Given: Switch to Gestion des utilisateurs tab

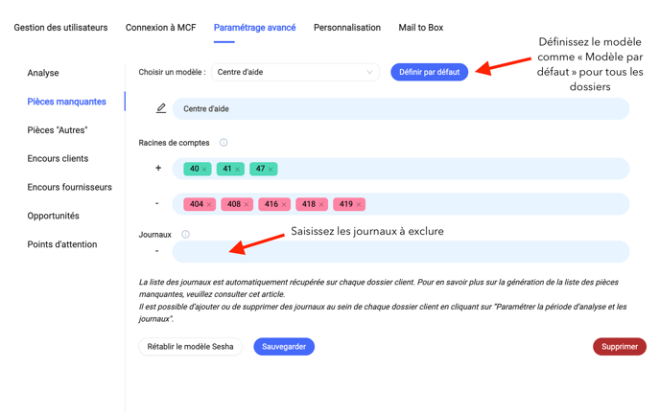Looking at the screenshot, I should click(x=60, y=28).
